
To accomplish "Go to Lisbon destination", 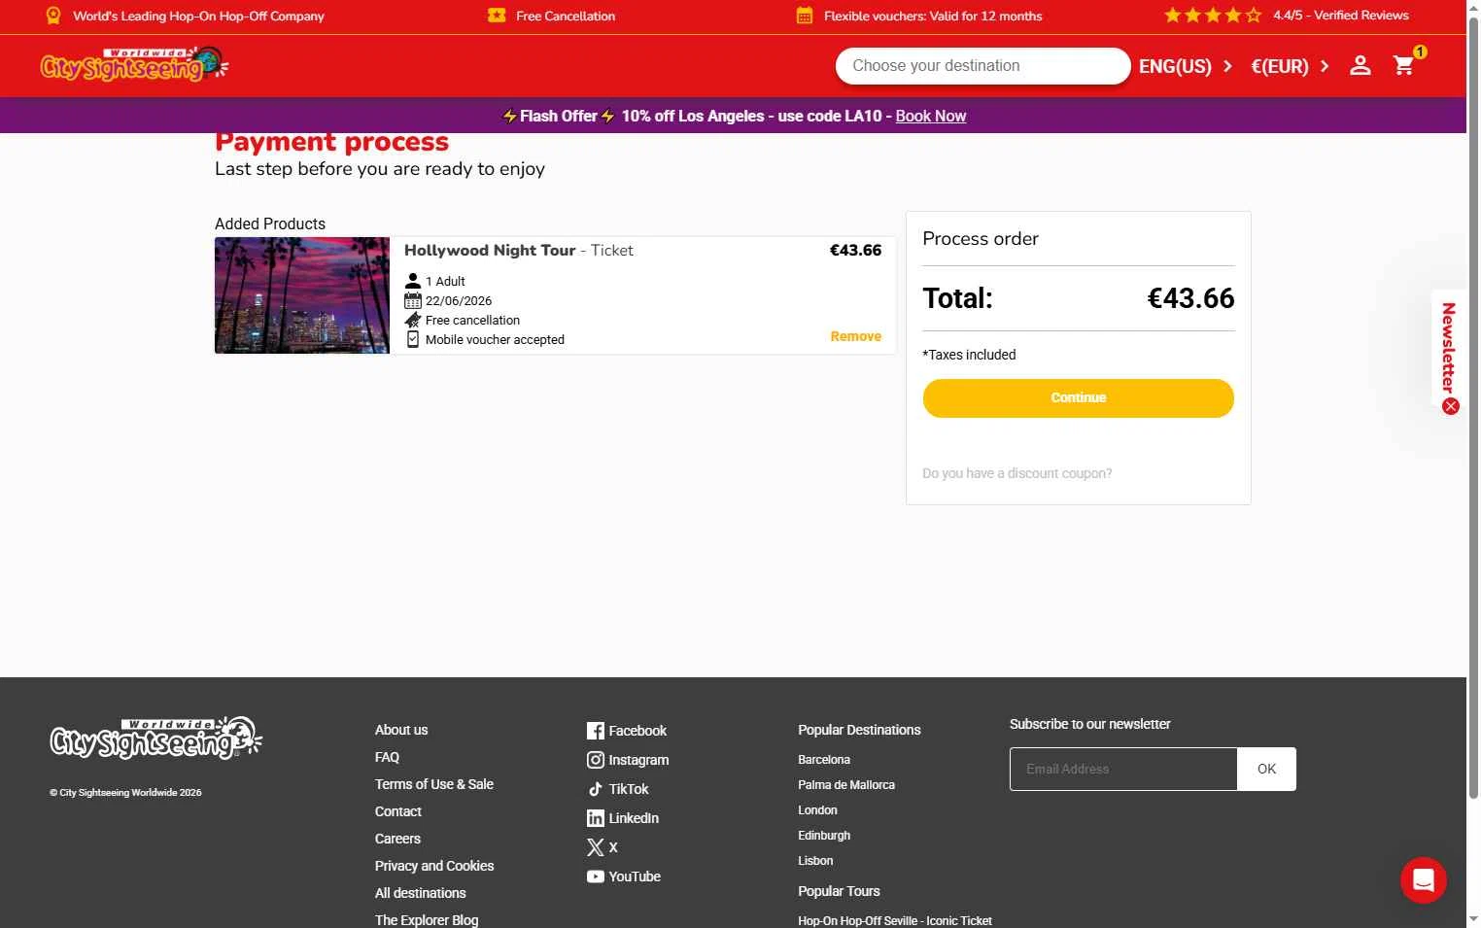I will pyautogui.click(x=815, y=861).
